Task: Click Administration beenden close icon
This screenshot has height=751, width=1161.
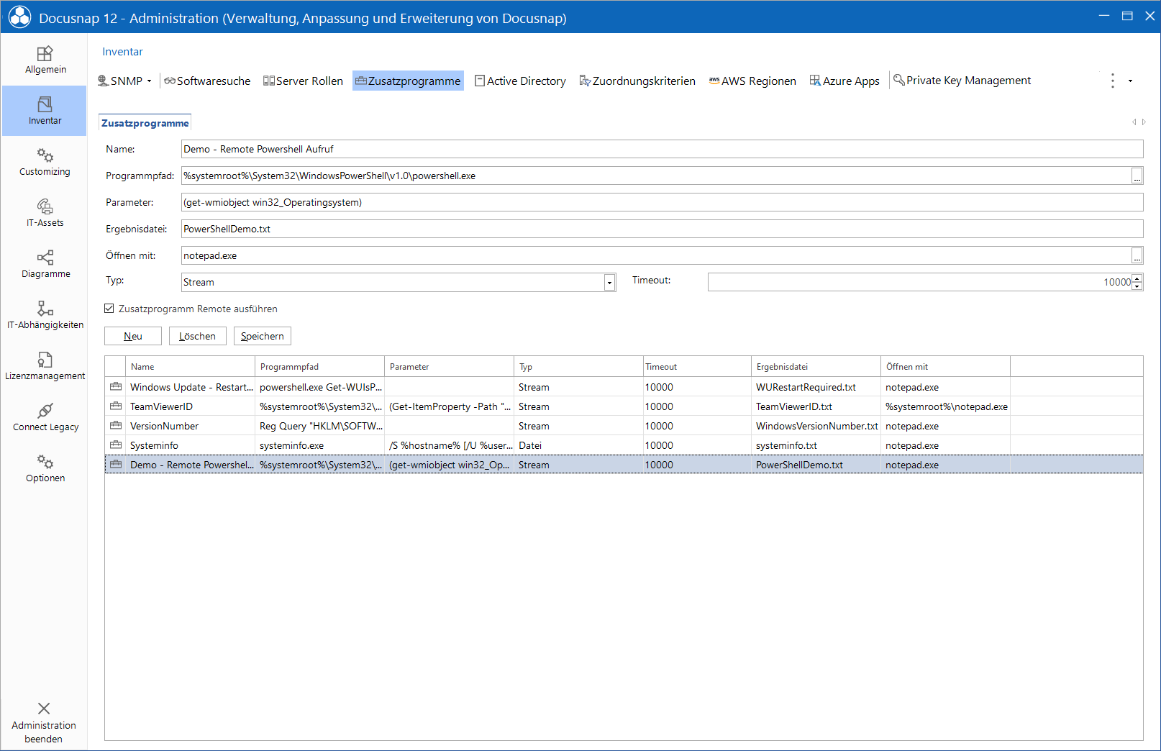Action: (x=44, y=709)
